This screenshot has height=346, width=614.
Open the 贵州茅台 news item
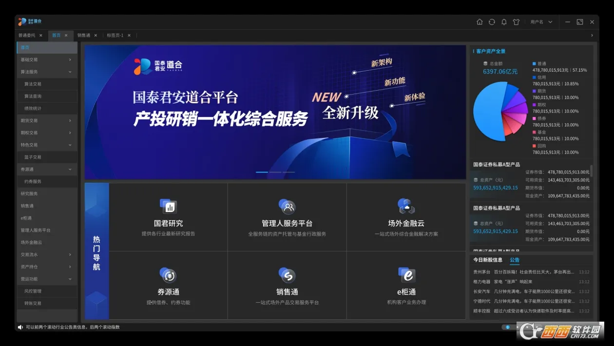pos(531,272)
